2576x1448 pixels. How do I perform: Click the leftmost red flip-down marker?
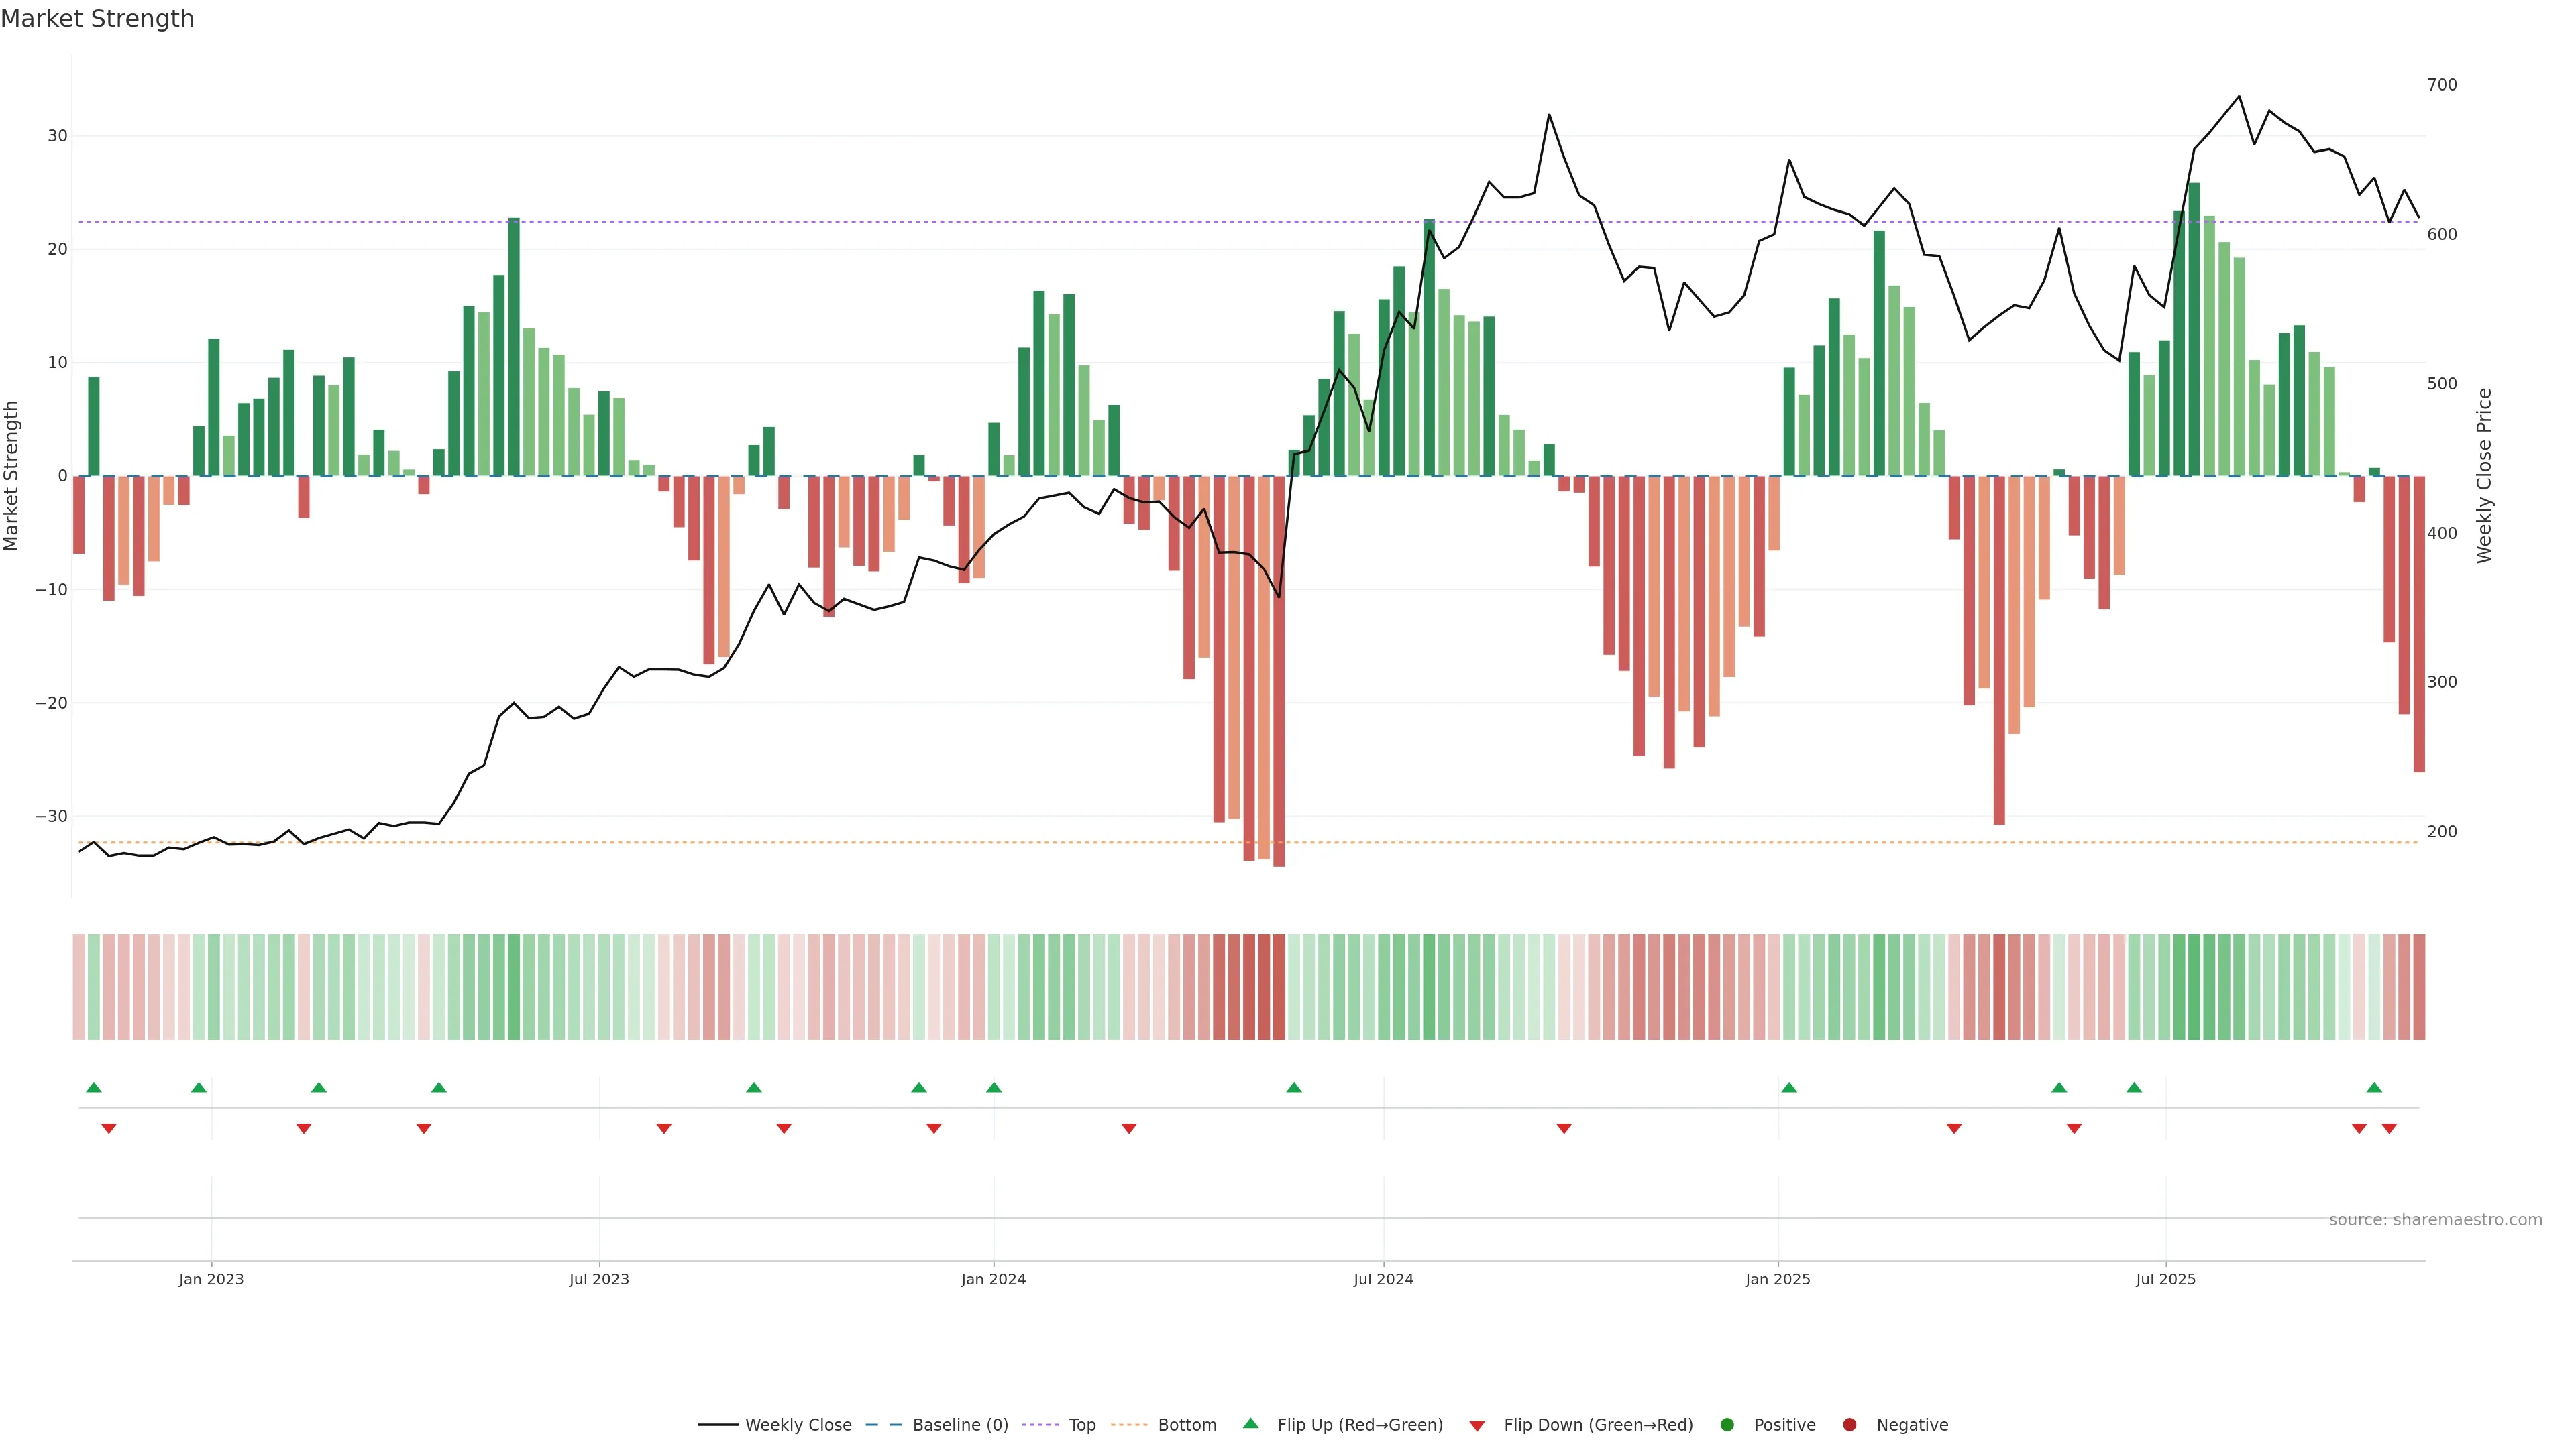coord(109,1128)
